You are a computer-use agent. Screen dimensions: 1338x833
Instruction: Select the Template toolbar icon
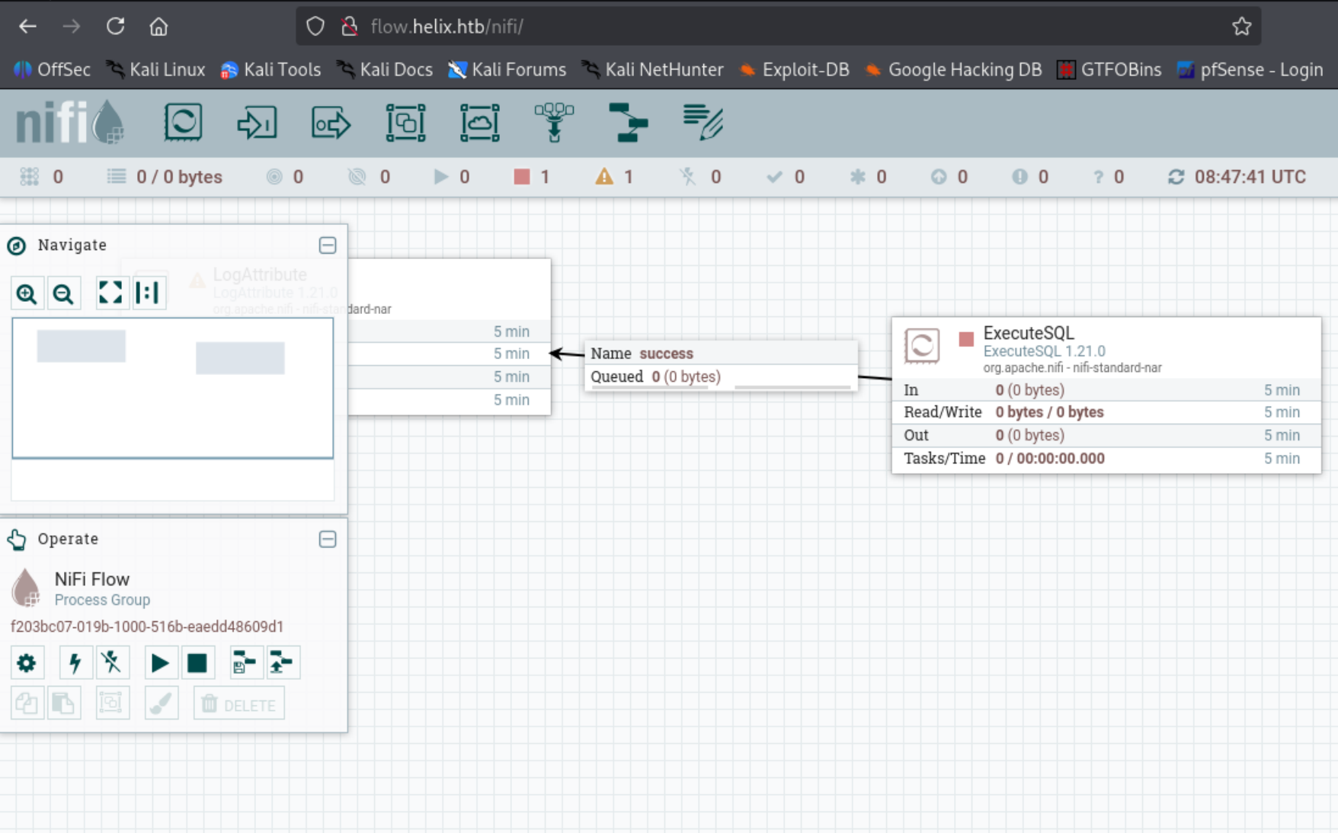629,123
